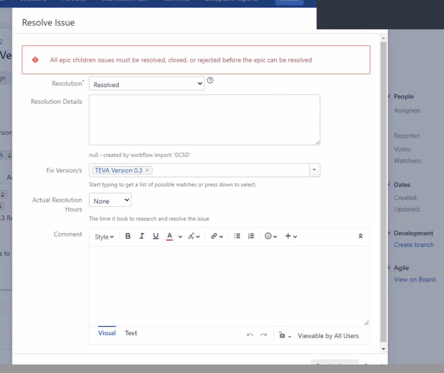
Task: Grab the comment box resize handle
Action: pyautogui.click(x=367, y=322)
